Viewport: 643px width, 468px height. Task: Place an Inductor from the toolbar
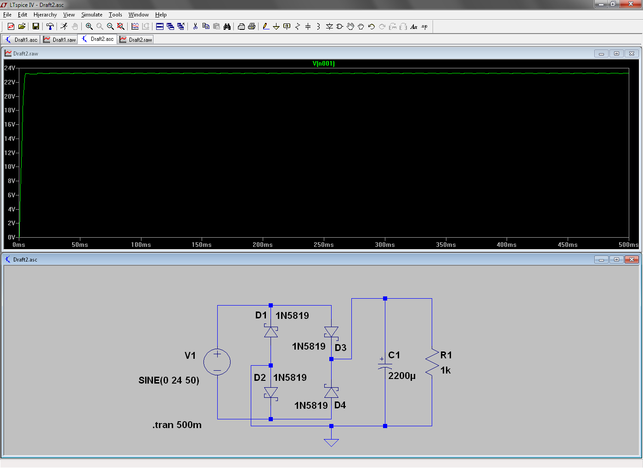318,27
